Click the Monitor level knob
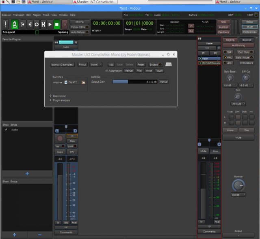The height and width of the screenshot is (239, 260). [x=238, y=185]
